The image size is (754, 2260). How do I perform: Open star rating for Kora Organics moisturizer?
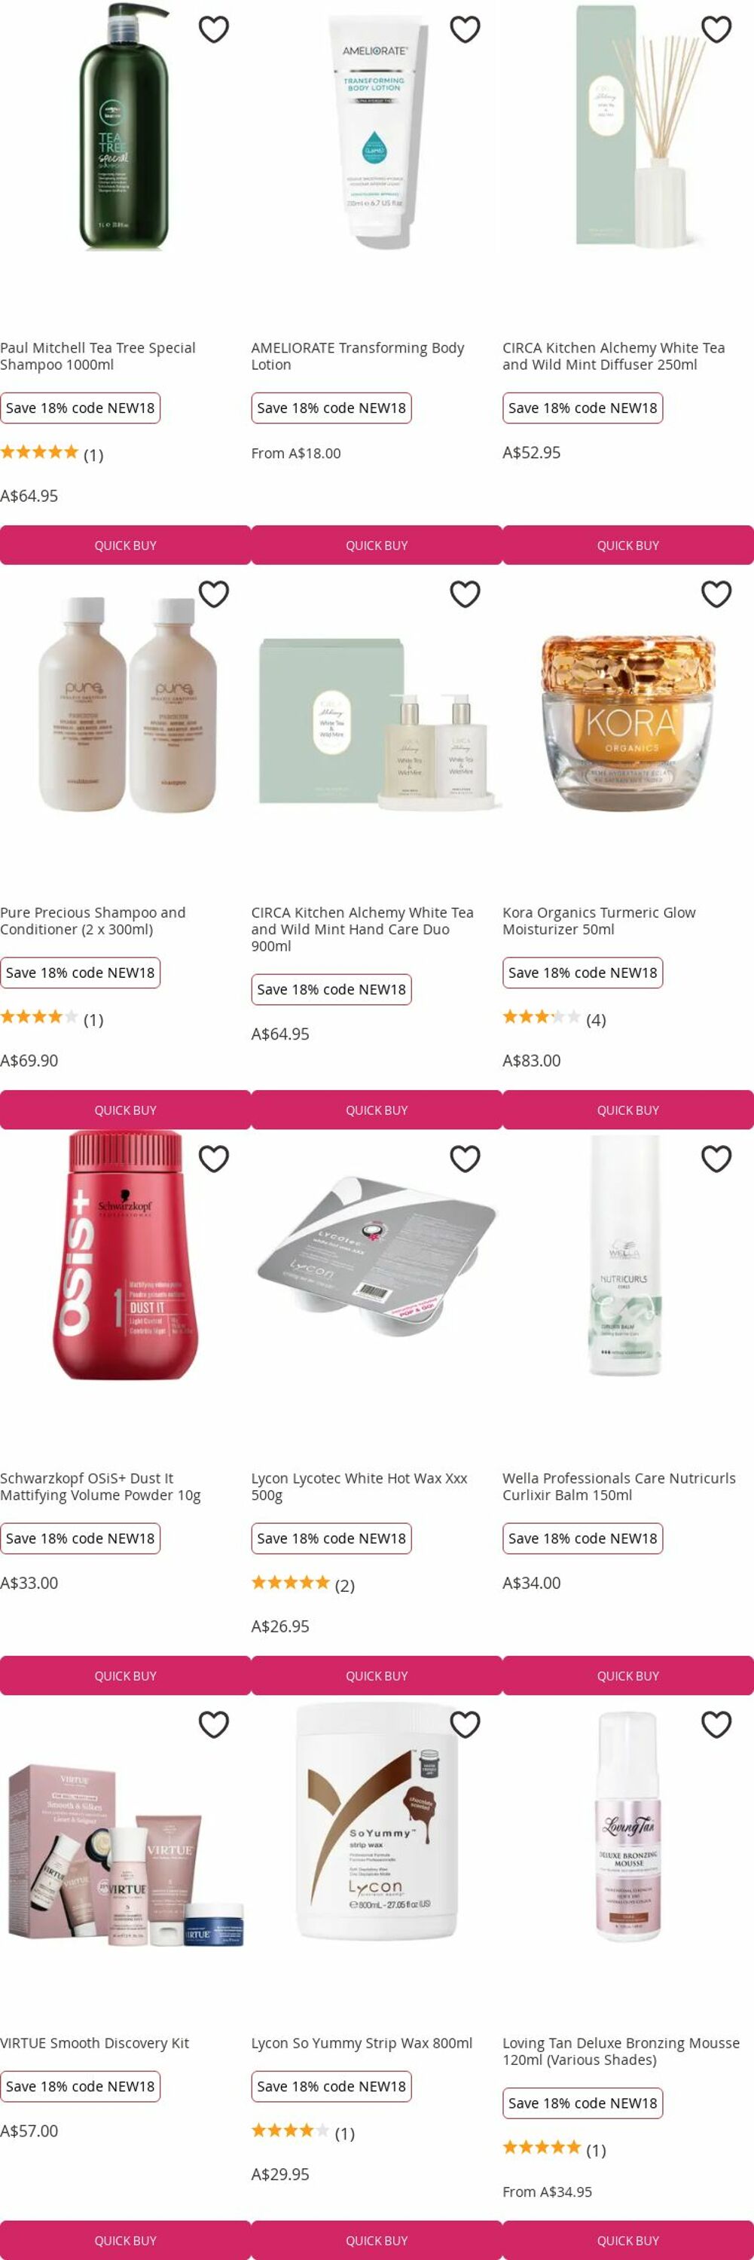tap(553, 1018)
